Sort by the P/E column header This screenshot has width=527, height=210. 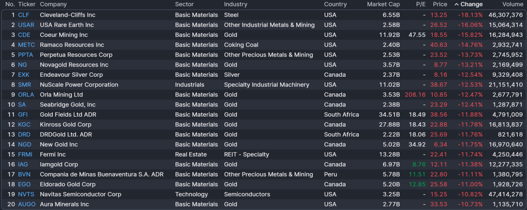pyautogui.click(x=421, y=4)
